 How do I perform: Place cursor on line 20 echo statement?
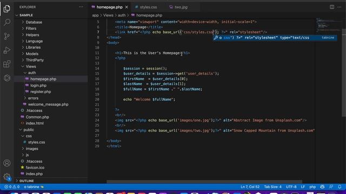click(x=149, y=99)
